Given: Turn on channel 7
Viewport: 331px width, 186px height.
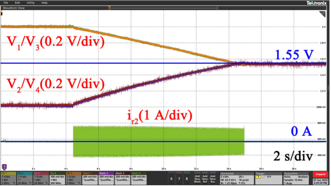Looking at the screenshot, I should click(x=179, y=178).
